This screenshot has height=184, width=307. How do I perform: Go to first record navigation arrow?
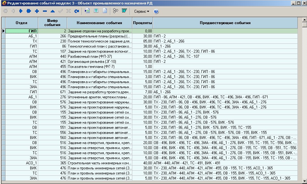tap(5, 11)
